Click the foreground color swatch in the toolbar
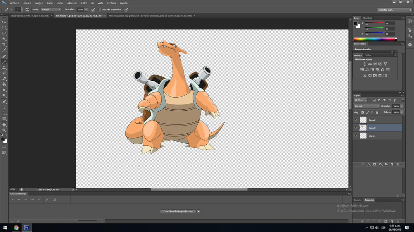Screen dimensions: 414x232 (x=3, y=139)
